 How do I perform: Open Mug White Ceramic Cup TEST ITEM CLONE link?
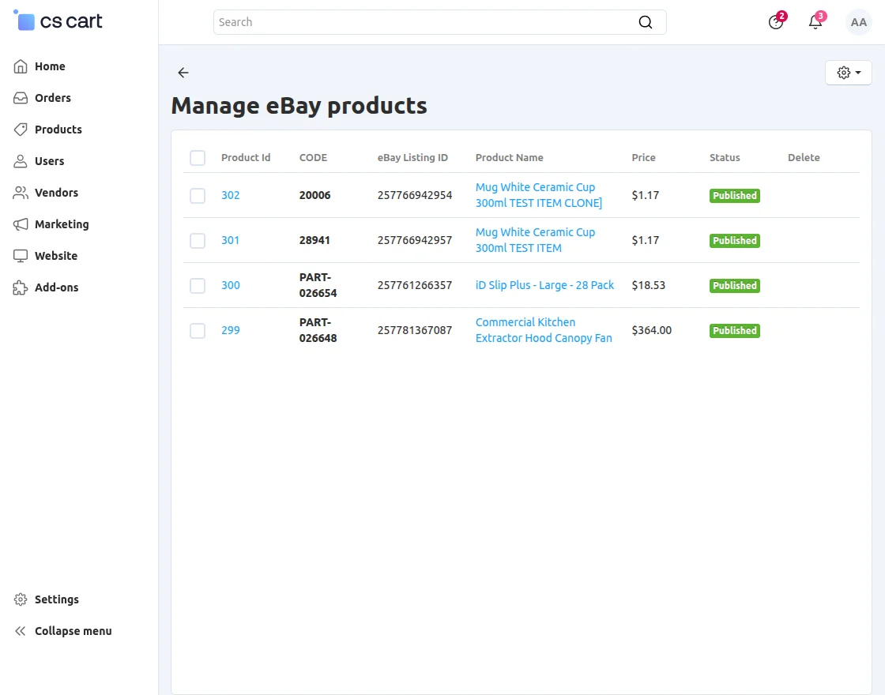point(538,195)
